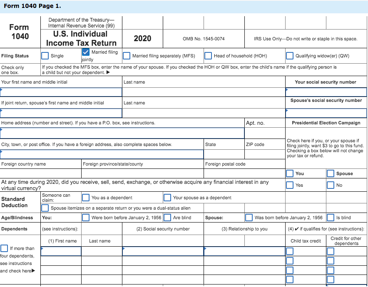Check the You Are blind box
Image resolution: width=368 pixels, height=287 pixels.
[x=167, y=218]
